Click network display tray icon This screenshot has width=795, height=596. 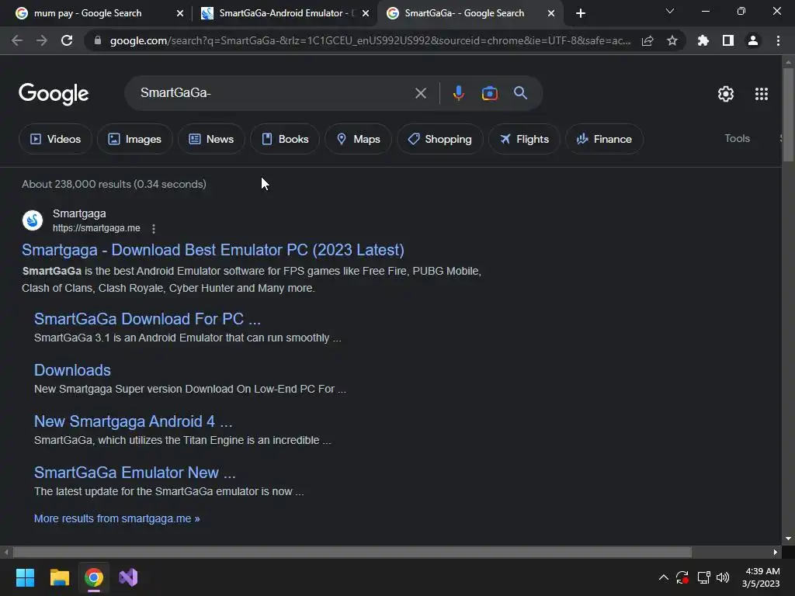pyautogui.click(x=703, y=577)
